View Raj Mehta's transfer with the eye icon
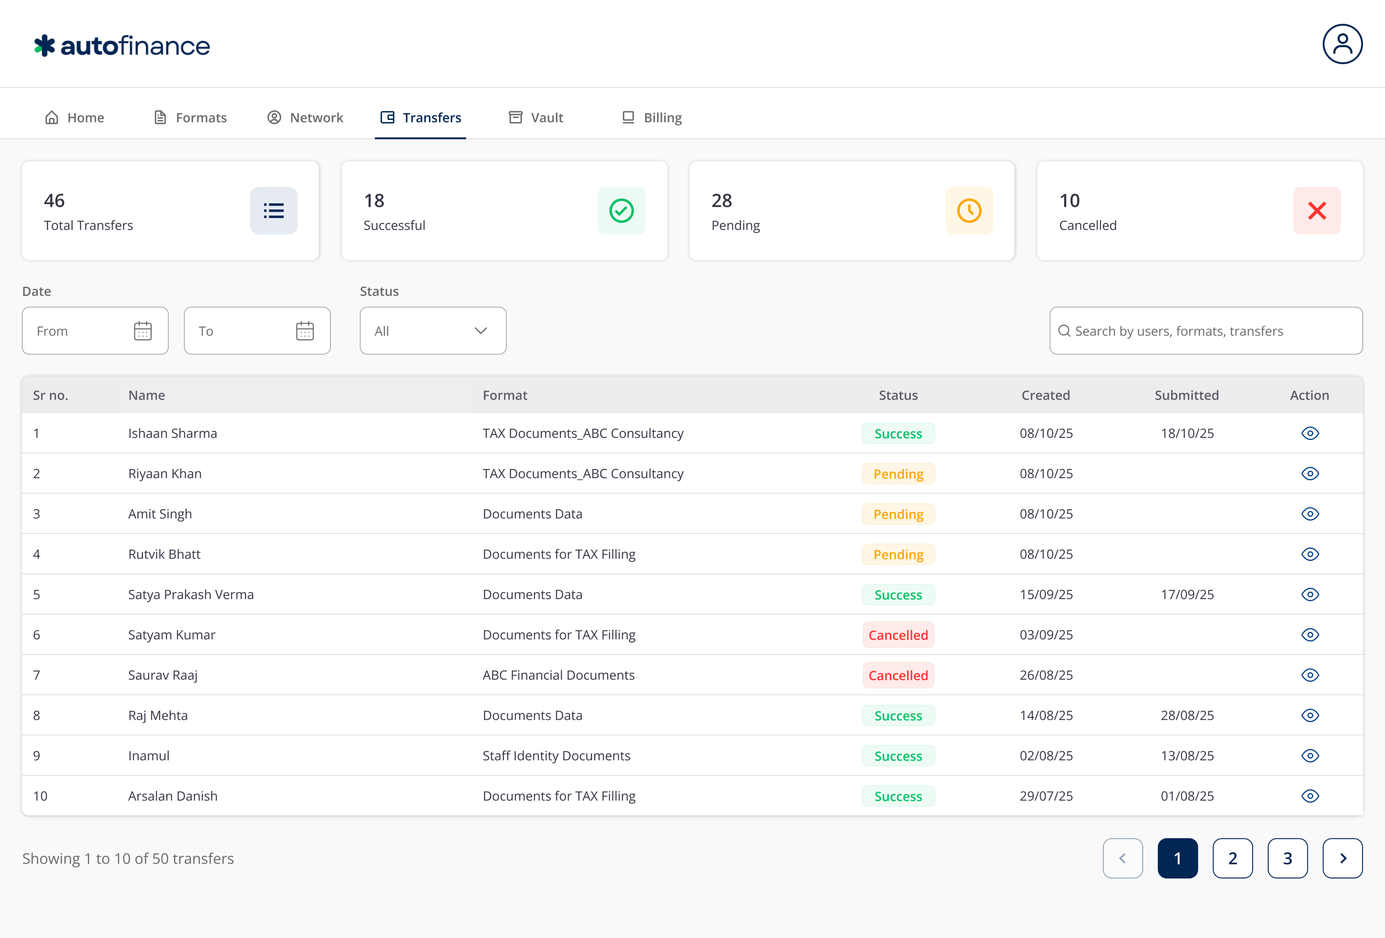1385x938 pixels. pyautogui.click(x=1310, y=715)
